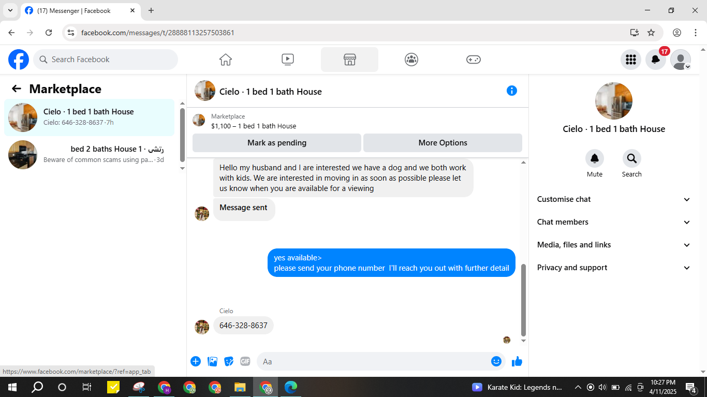
Task: Select the 2 baths House conversation
Action: pos(90,155)
